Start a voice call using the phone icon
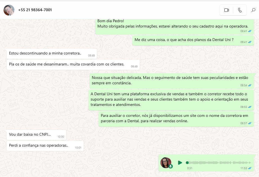The height and width of the screenshot is (177, 259). pos(240,10)
